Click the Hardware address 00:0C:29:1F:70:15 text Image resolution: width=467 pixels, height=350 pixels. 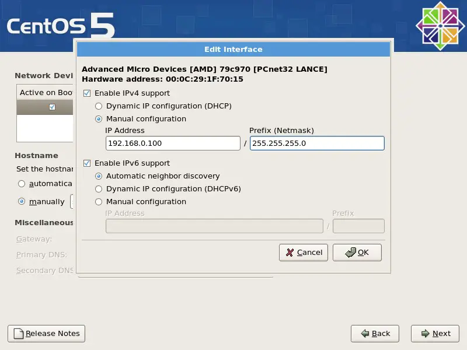[x=163, y=79]
